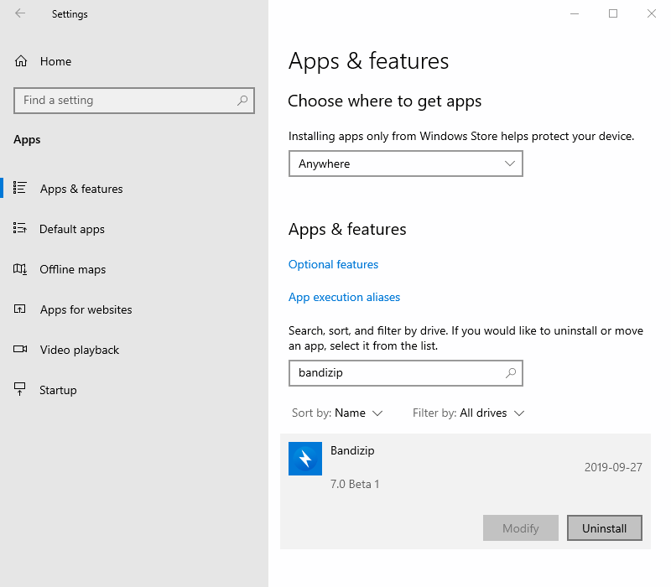Open App execution aliases link

344,297
